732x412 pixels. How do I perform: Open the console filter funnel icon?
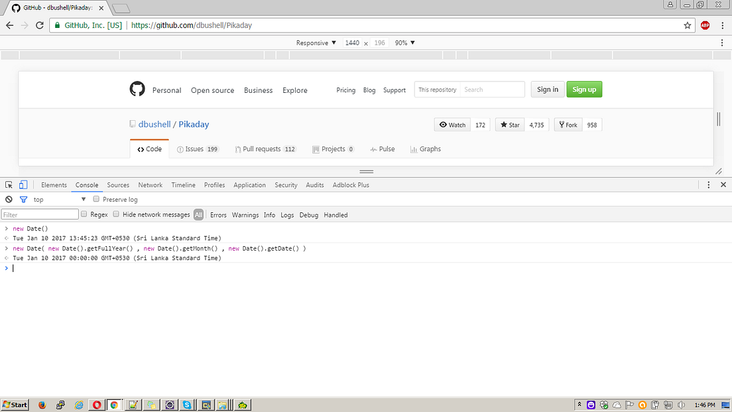23,199
